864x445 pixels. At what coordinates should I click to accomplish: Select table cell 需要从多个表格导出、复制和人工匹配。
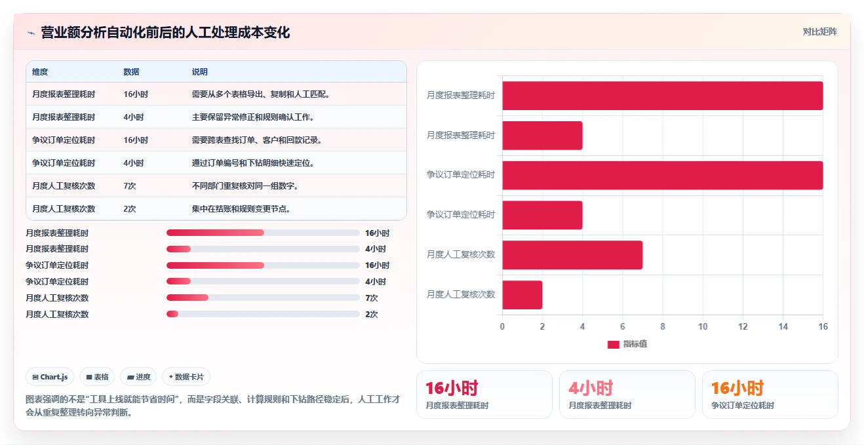(x=260, y=94)
